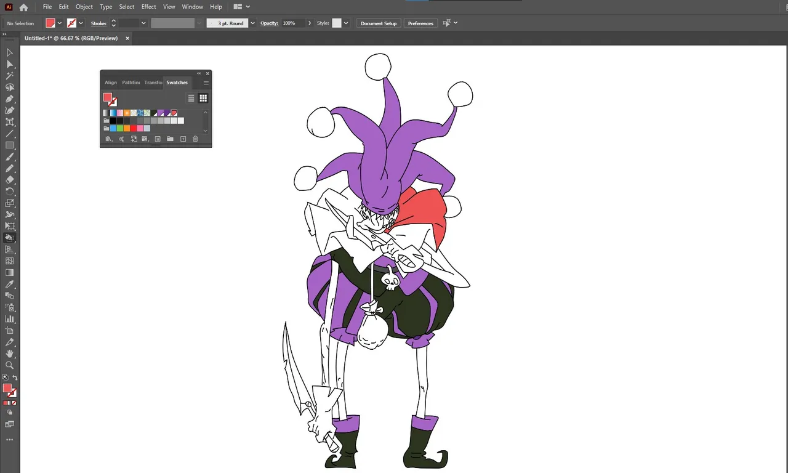Viewport: 788px width, 473px height.
Task: Delete swatch with trash icon
Action: pyautogui.click(x=195, y=139)
